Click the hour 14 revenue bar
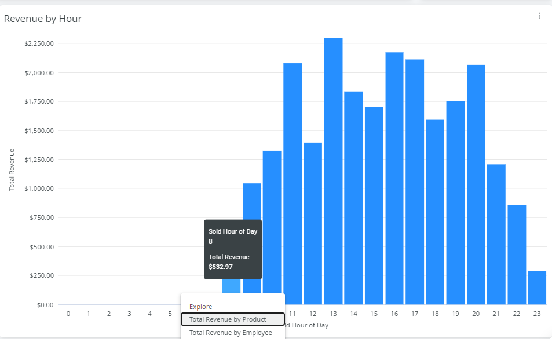 pos(353,198)
